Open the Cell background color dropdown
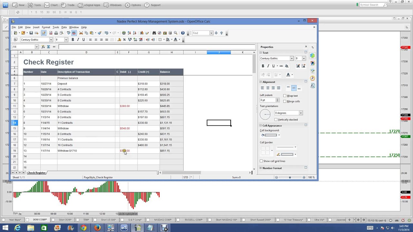The image size is (413, 232). 279,135
